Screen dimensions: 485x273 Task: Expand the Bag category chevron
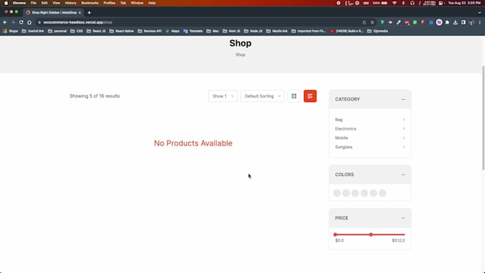coord(404,120)
